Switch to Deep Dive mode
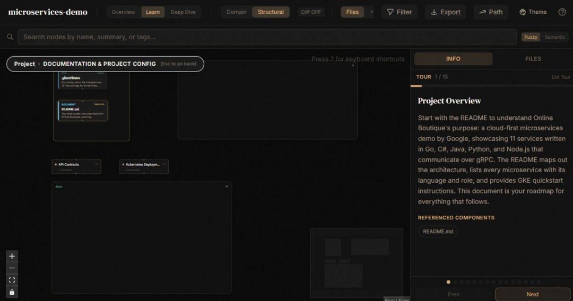 pos(183,12)
